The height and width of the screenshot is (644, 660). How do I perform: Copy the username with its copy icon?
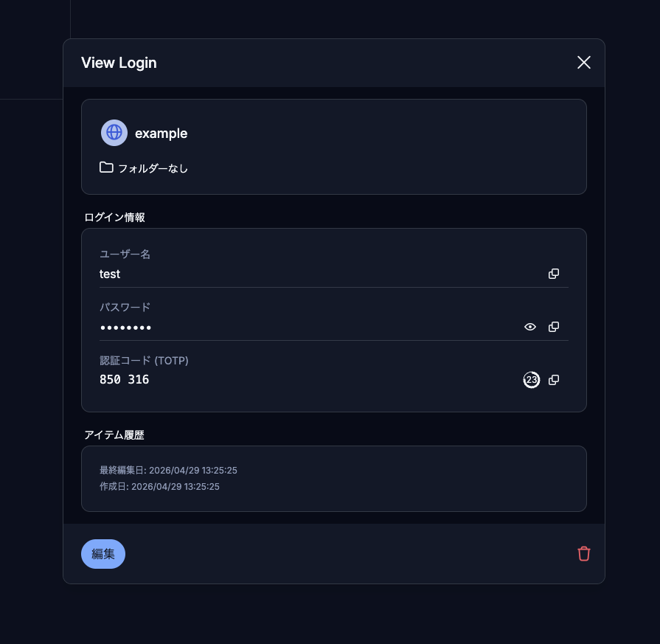tap(554, 274)
